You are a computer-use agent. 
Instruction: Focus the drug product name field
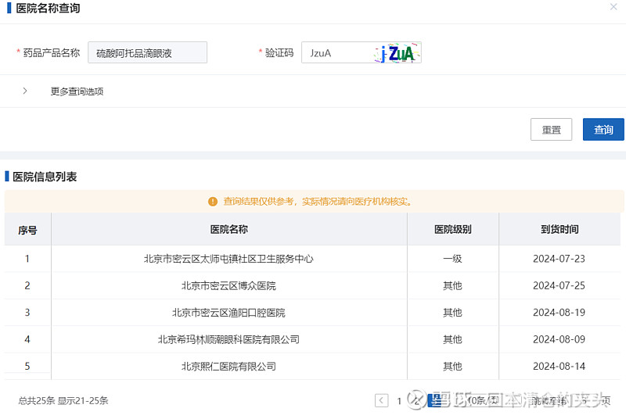coord(147,53)
